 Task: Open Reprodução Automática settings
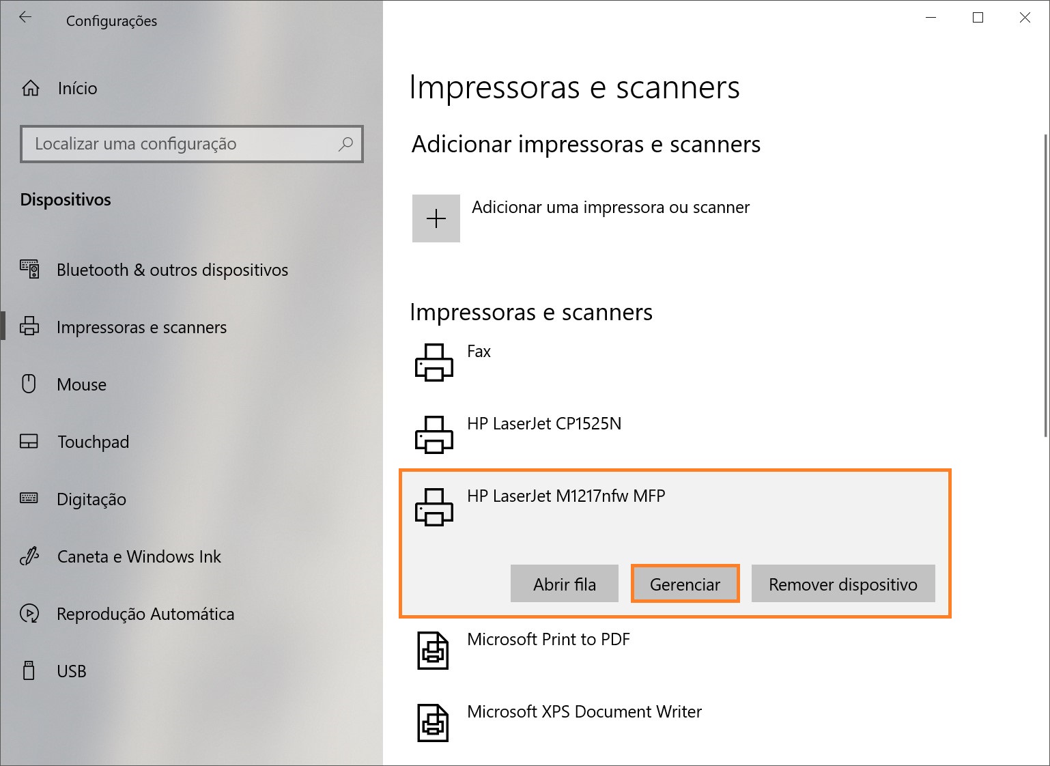pyautogui.click(x=145, y=614)
